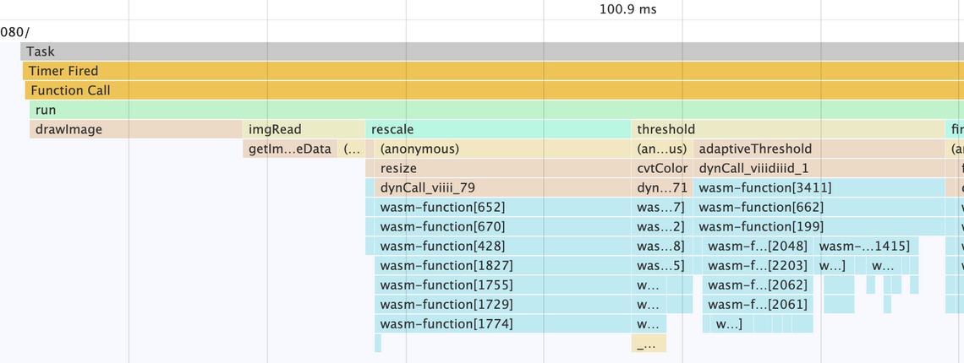Select the Function Call bar
Viewport: 964px width, 363px height.
point(490,90)
